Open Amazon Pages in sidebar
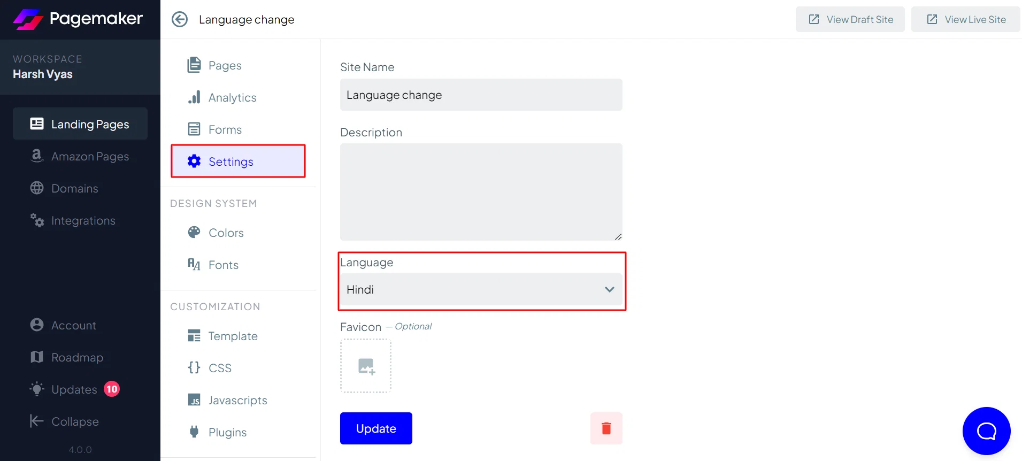This screenshot has height=461, width=1022. pos(80,156)
